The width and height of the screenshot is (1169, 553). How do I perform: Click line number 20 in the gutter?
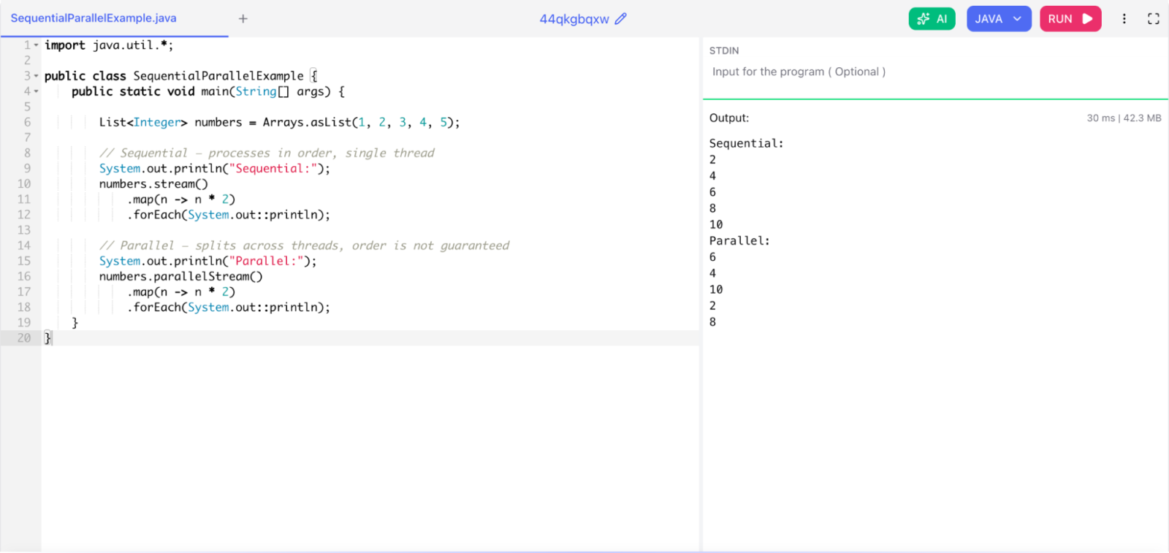[x=24, y=338]
